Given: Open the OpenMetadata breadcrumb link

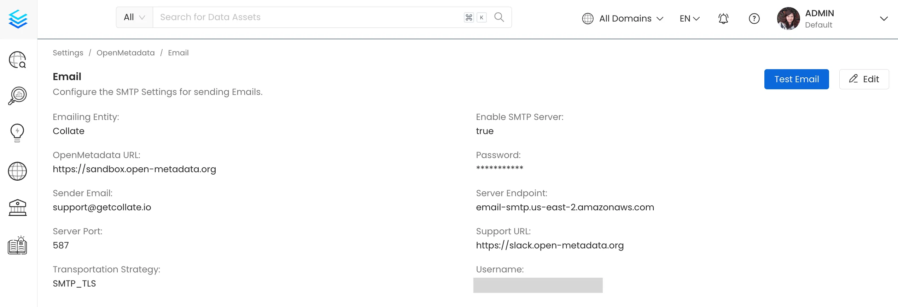Looking at the screenshot, I should 126,53.
